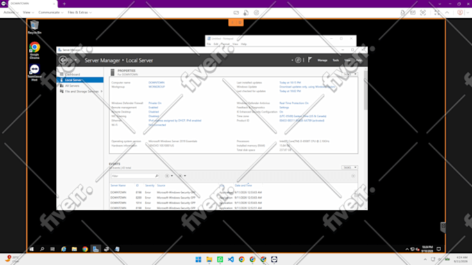Open Task View on the remote taskbar
The height and width of the screenshot is (265, 472).
53,249
